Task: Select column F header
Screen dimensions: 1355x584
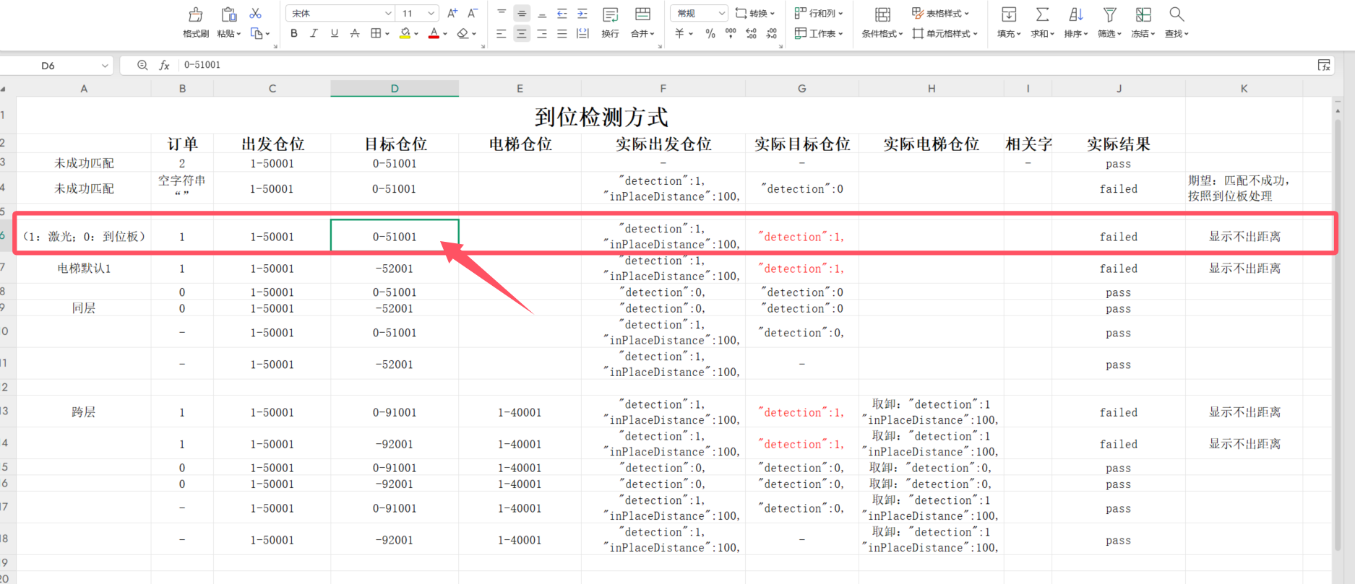Action: pyautogui.click(x=663, y=88)
